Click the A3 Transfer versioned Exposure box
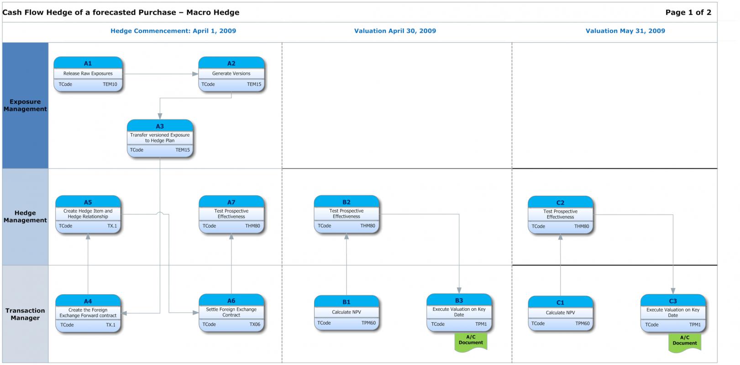 click(160, 138)
